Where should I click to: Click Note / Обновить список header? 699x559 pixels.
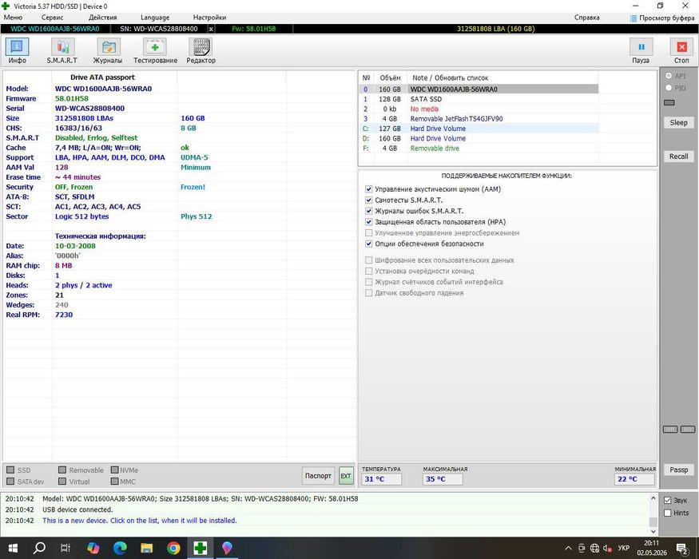pyautogui.click(x=451, y=77)
